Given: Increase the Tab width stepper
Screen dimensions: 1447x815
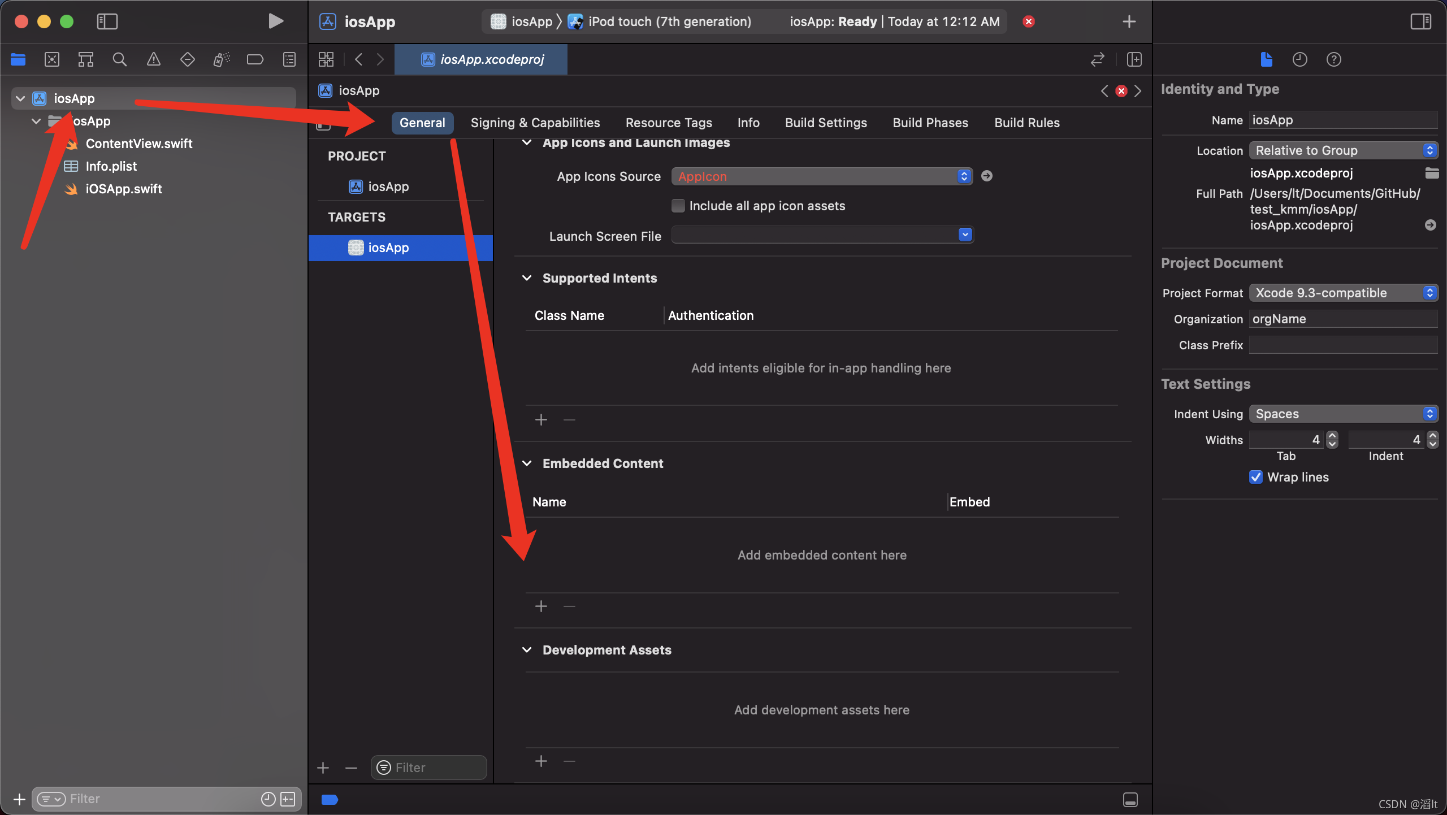Looking at the screenshot, I should pos(1332,436).
